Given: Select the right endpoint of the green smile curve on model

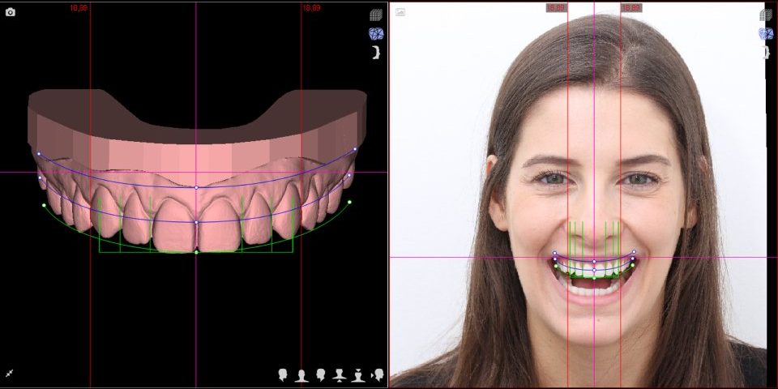Looking at the screenshot, I should 349,202.
